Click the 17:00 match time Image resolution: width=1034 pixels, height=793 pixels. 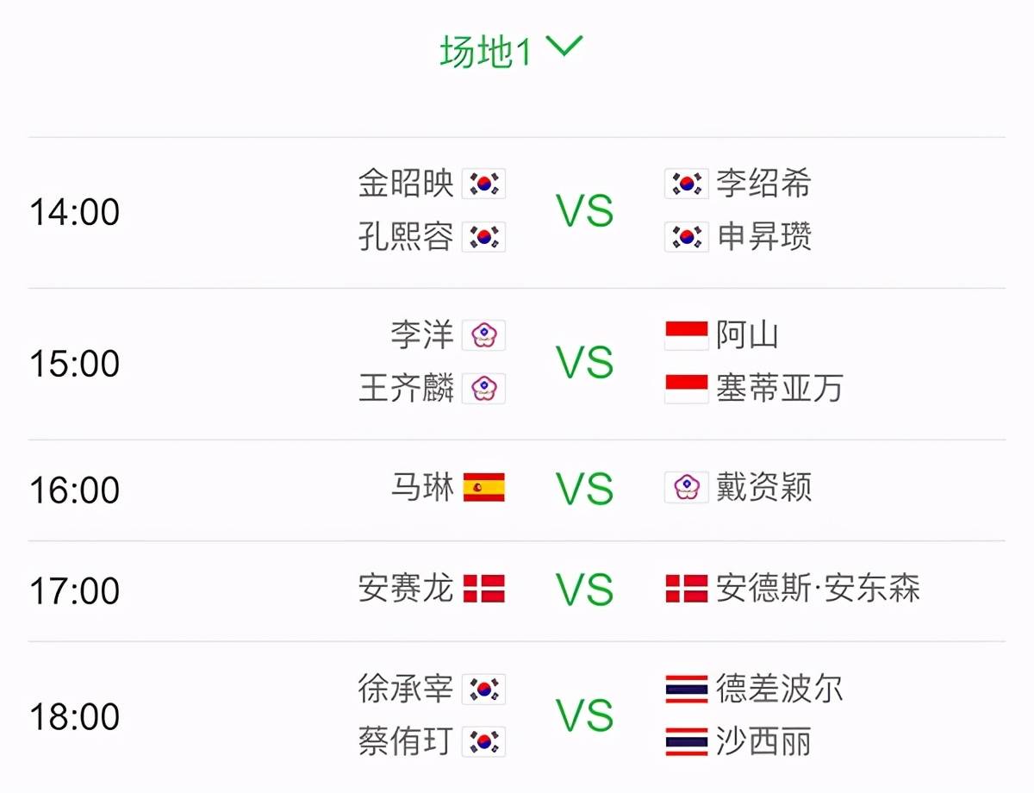(x=75, y=591)
